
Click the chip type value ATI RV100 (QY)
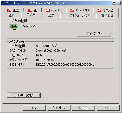[47, 46]
